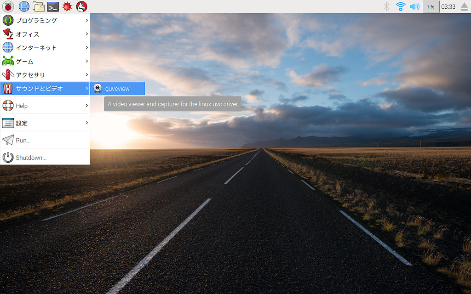The height and width of the screenshot is (294, 471).
Task: Expand the インターネット submenu arrow
Action: pyautogui.click(x=87, y=47)
